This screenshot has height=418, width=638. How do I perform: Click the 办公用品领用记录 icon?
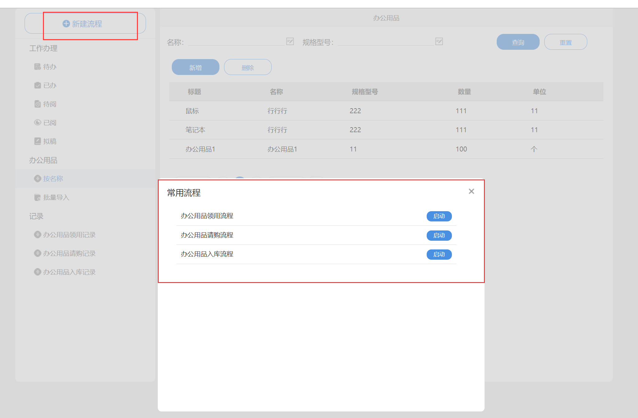tap(37, 235)
